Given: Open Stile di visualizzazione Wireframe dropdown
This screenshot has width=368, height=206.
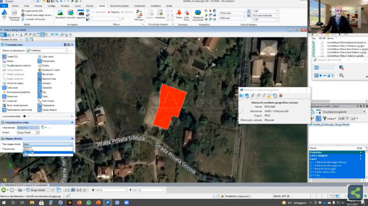Looking at the screenshot, I should point(47,50).
